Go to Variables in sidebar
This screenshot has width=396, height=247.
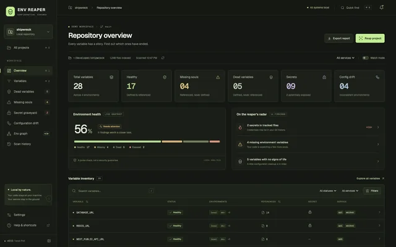click(28, 81)
